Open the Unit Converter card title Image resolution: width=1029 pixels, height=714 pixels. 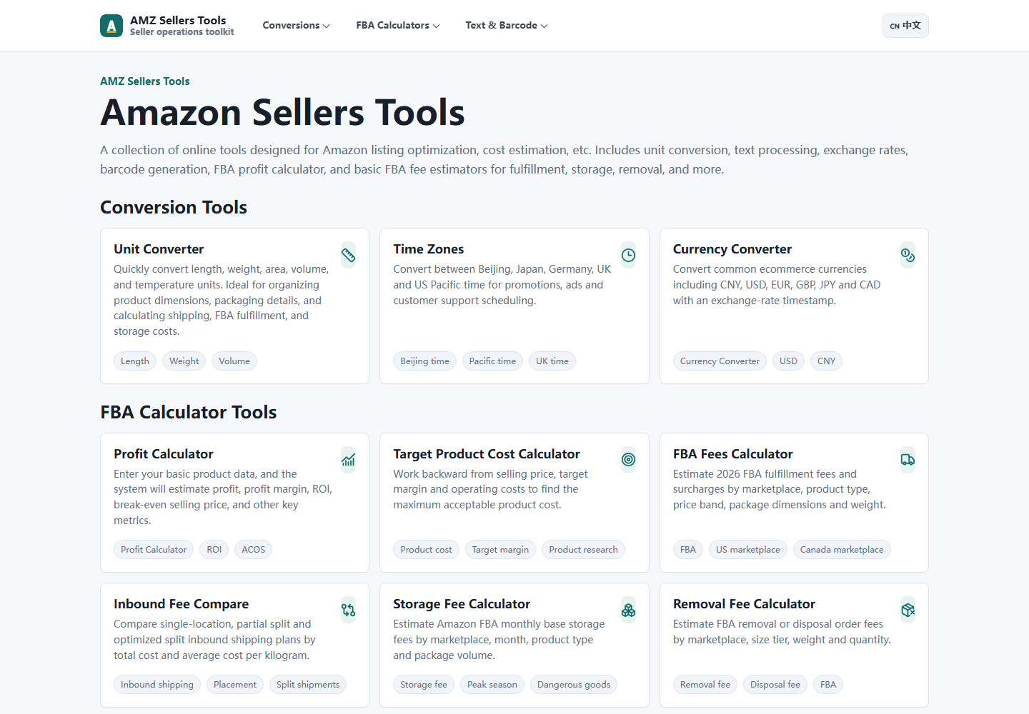(159, 249)
